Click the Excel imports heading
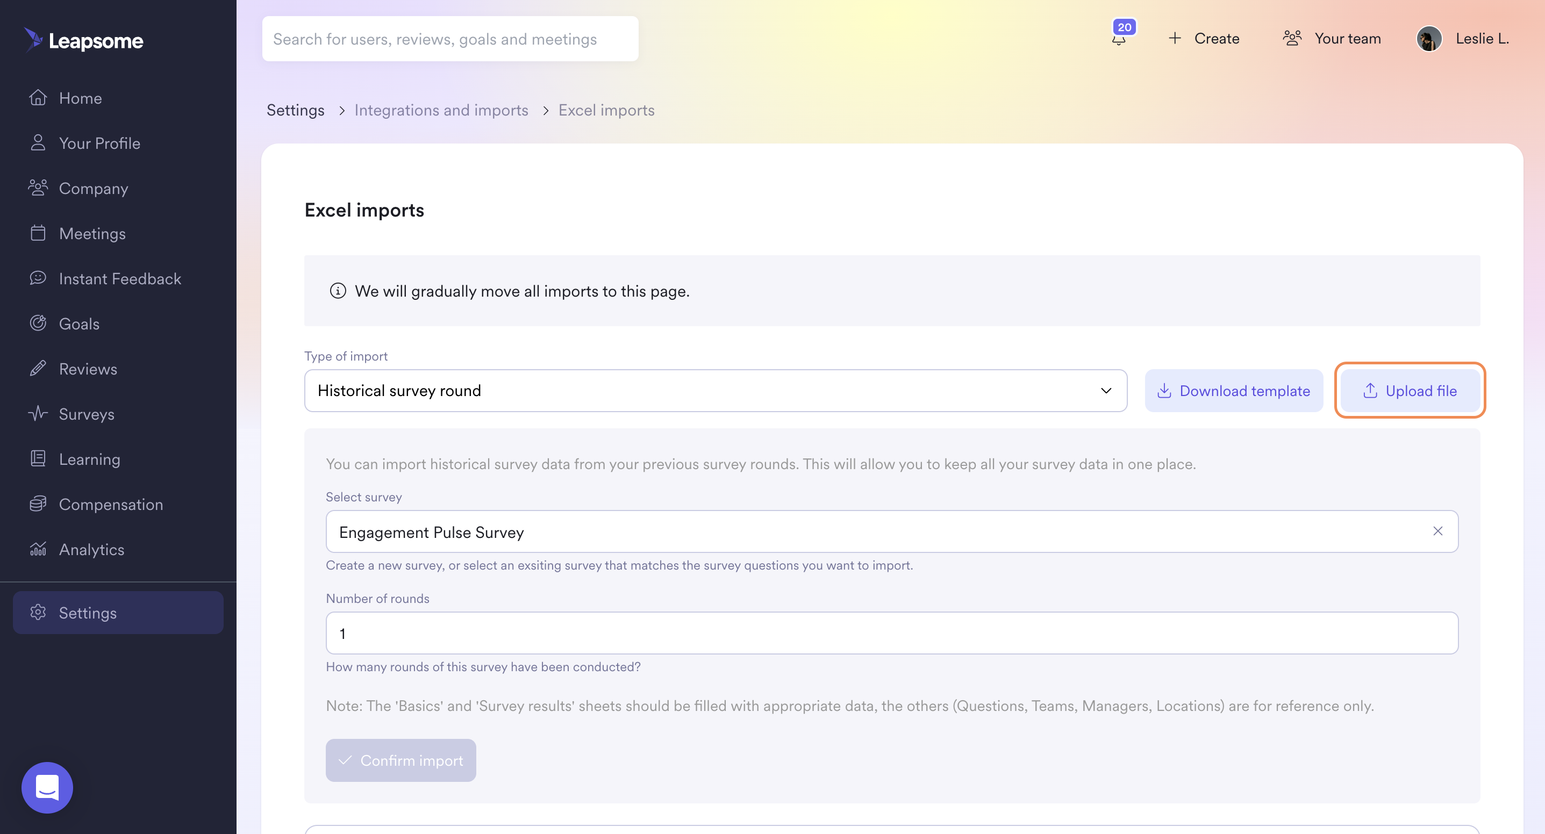The image size is (1545, 834). tap(364, 210)
